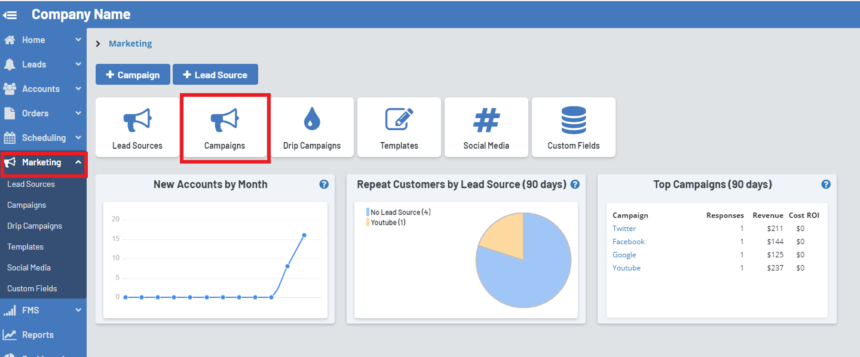Select Drip Campaigns in sidebar submenu
This screenshot has width=860, height=357.
coord(35,226)
